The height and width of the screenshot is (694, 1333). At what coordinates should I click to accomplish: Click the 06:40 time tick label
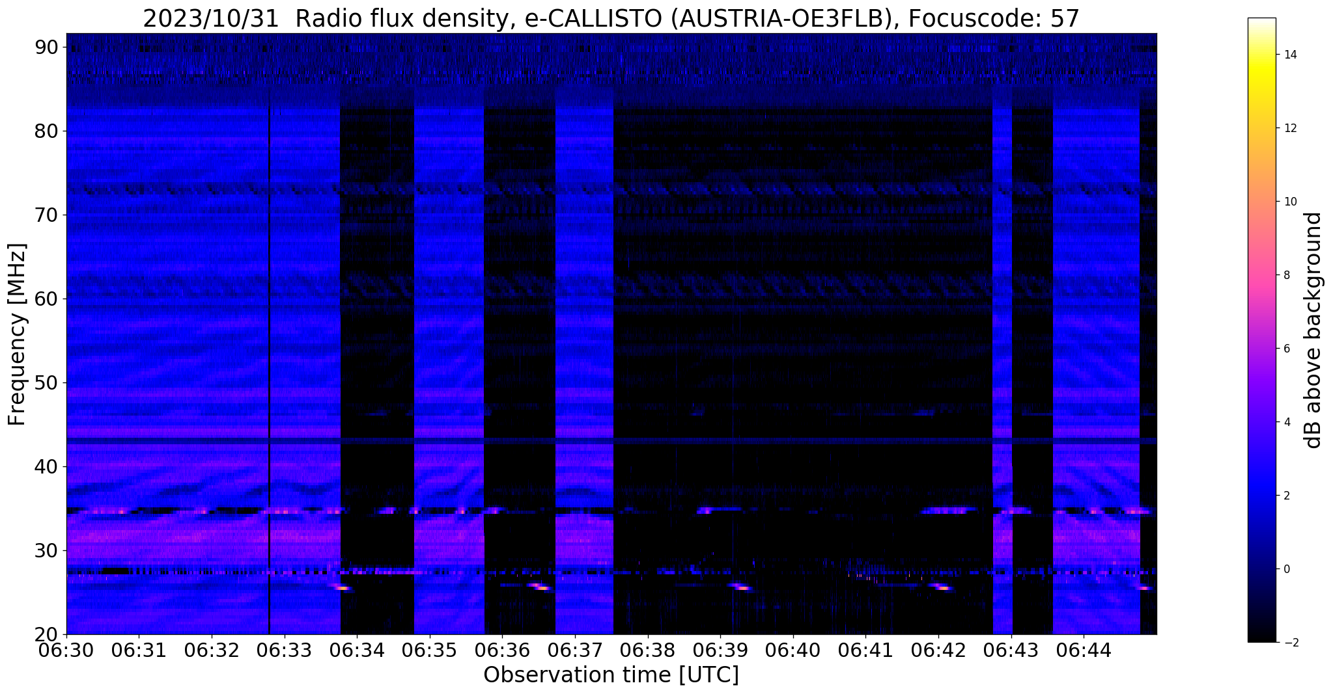(x=793, y=650)
